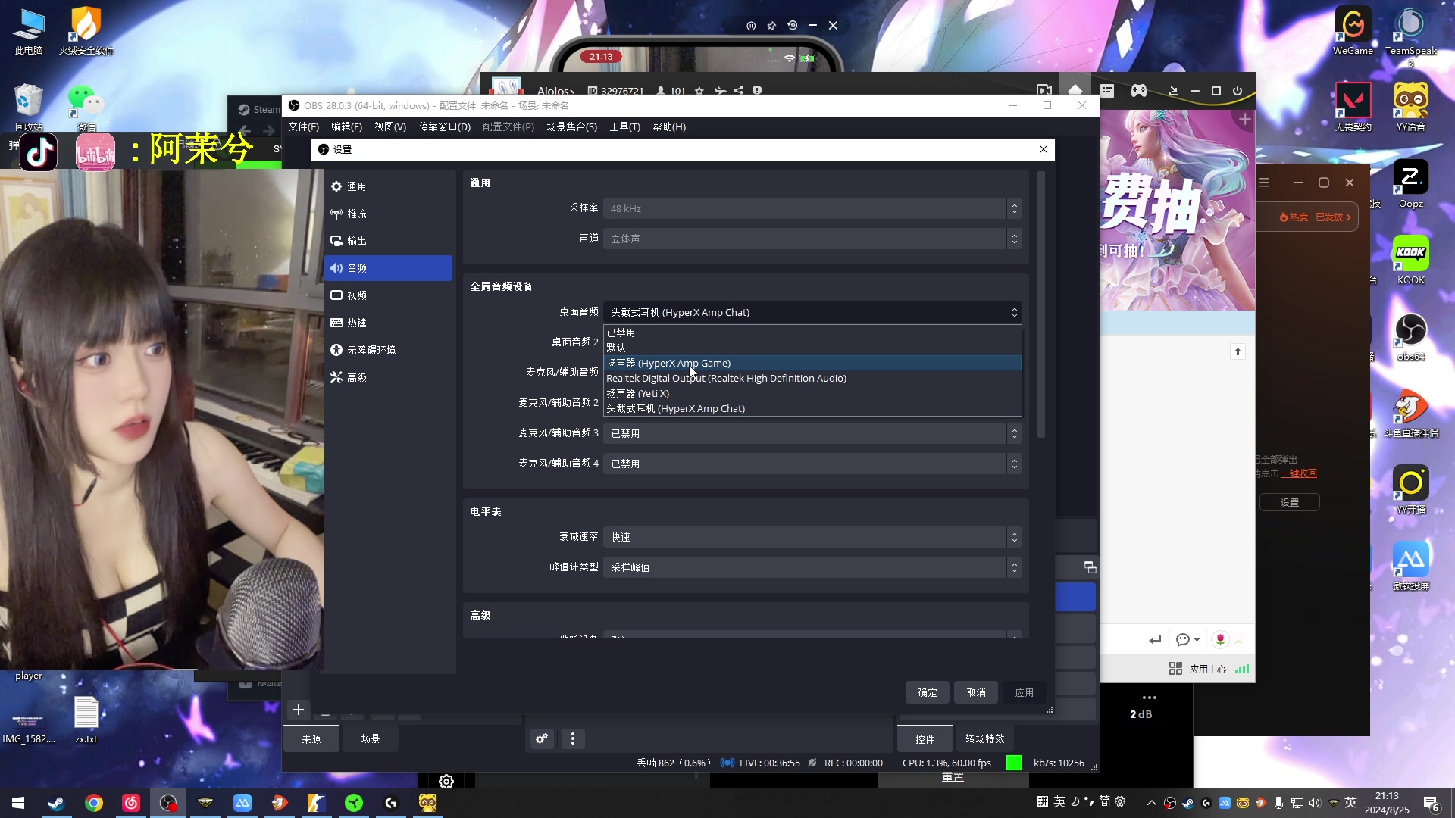Open the 高级 settings category
The image size is (1455, 818).
pos(388,377)
